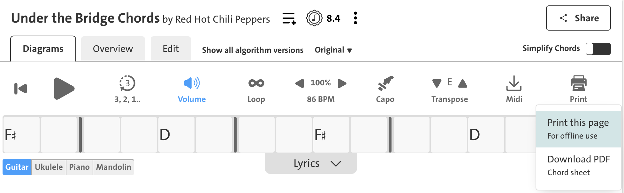Open the three-dot options menu icon
The image size is (624, 193).
[354, 18]
